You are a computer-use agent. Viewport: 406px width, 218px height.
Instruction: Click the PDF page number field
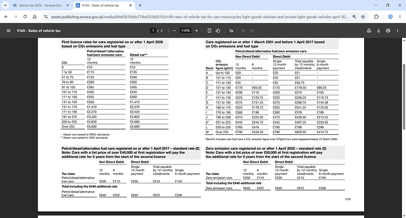click(153, 31)
